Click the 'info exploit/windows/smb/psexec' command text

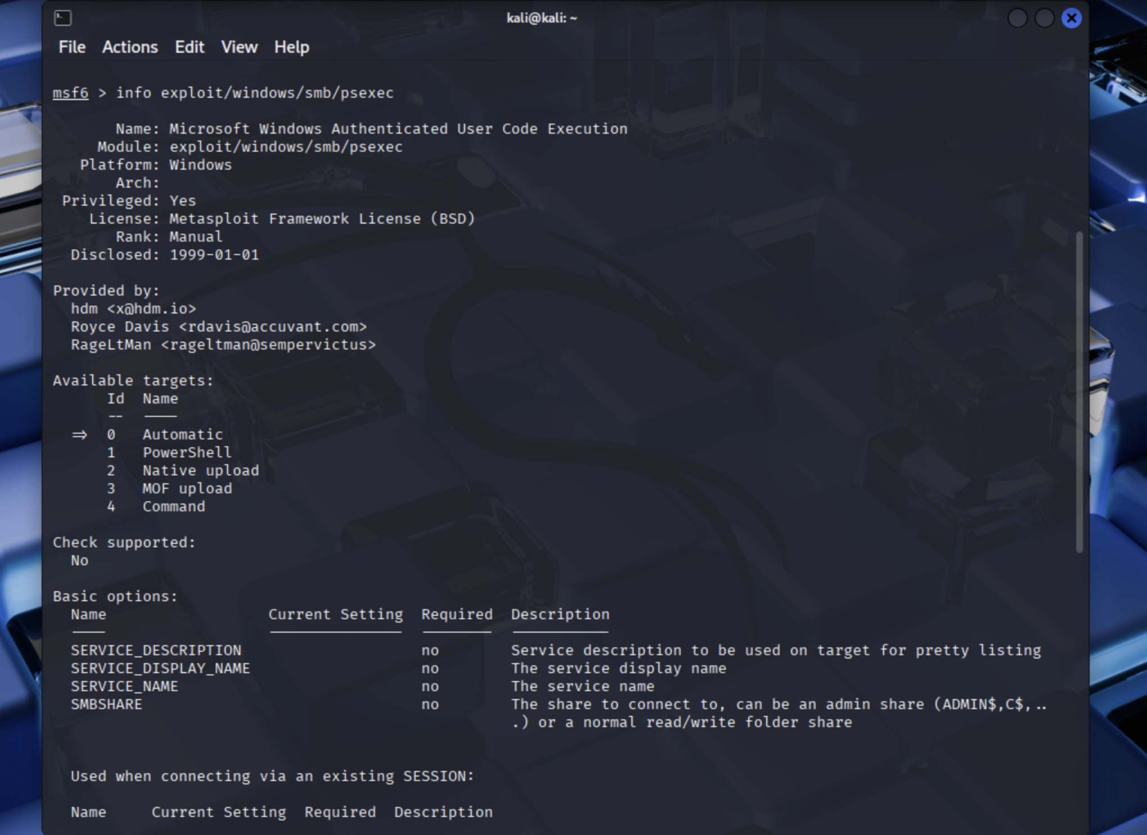click(x=254, y=93)
